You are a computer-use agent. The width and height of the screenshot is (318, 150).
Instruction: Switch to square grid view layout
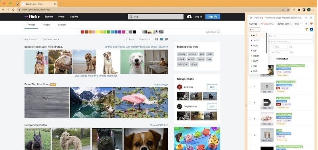[157, 39]
